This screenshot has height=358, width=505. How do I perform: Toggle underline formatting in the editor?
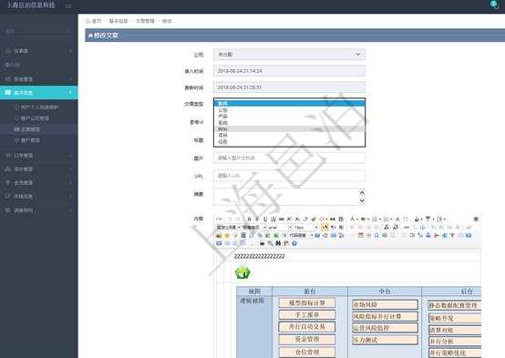(265, 220)
